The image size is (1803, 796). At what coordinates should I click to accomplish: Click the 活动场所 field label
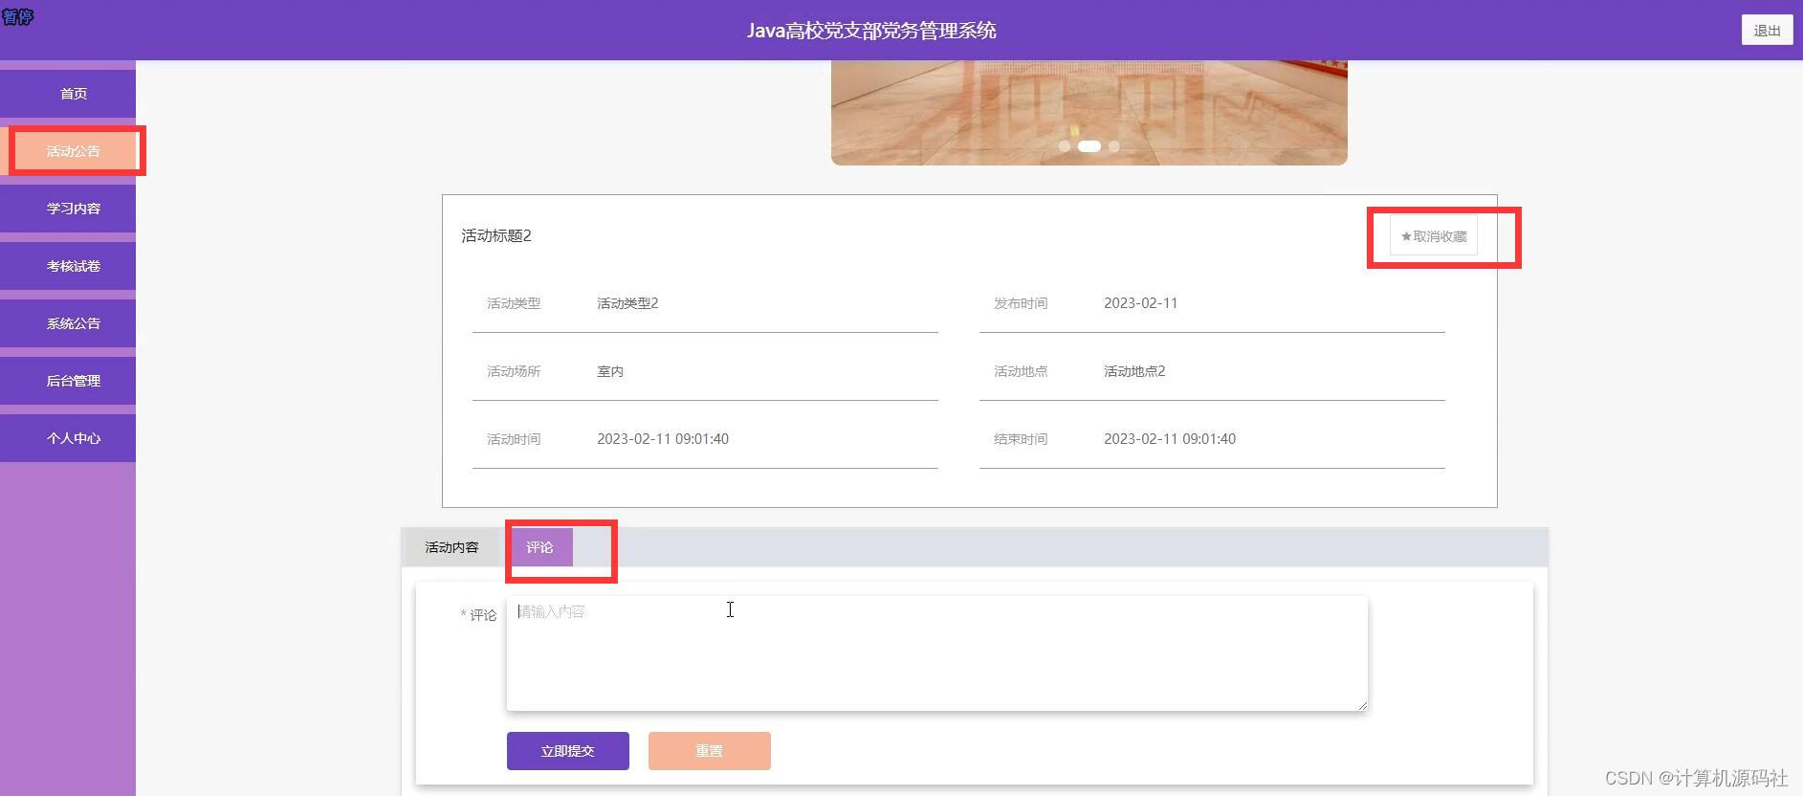coord(514,371)
